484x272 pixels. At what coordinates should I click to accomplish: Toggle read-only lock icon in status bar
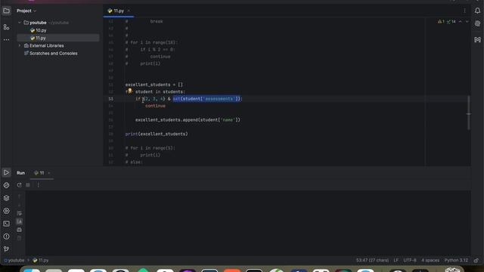476,260
